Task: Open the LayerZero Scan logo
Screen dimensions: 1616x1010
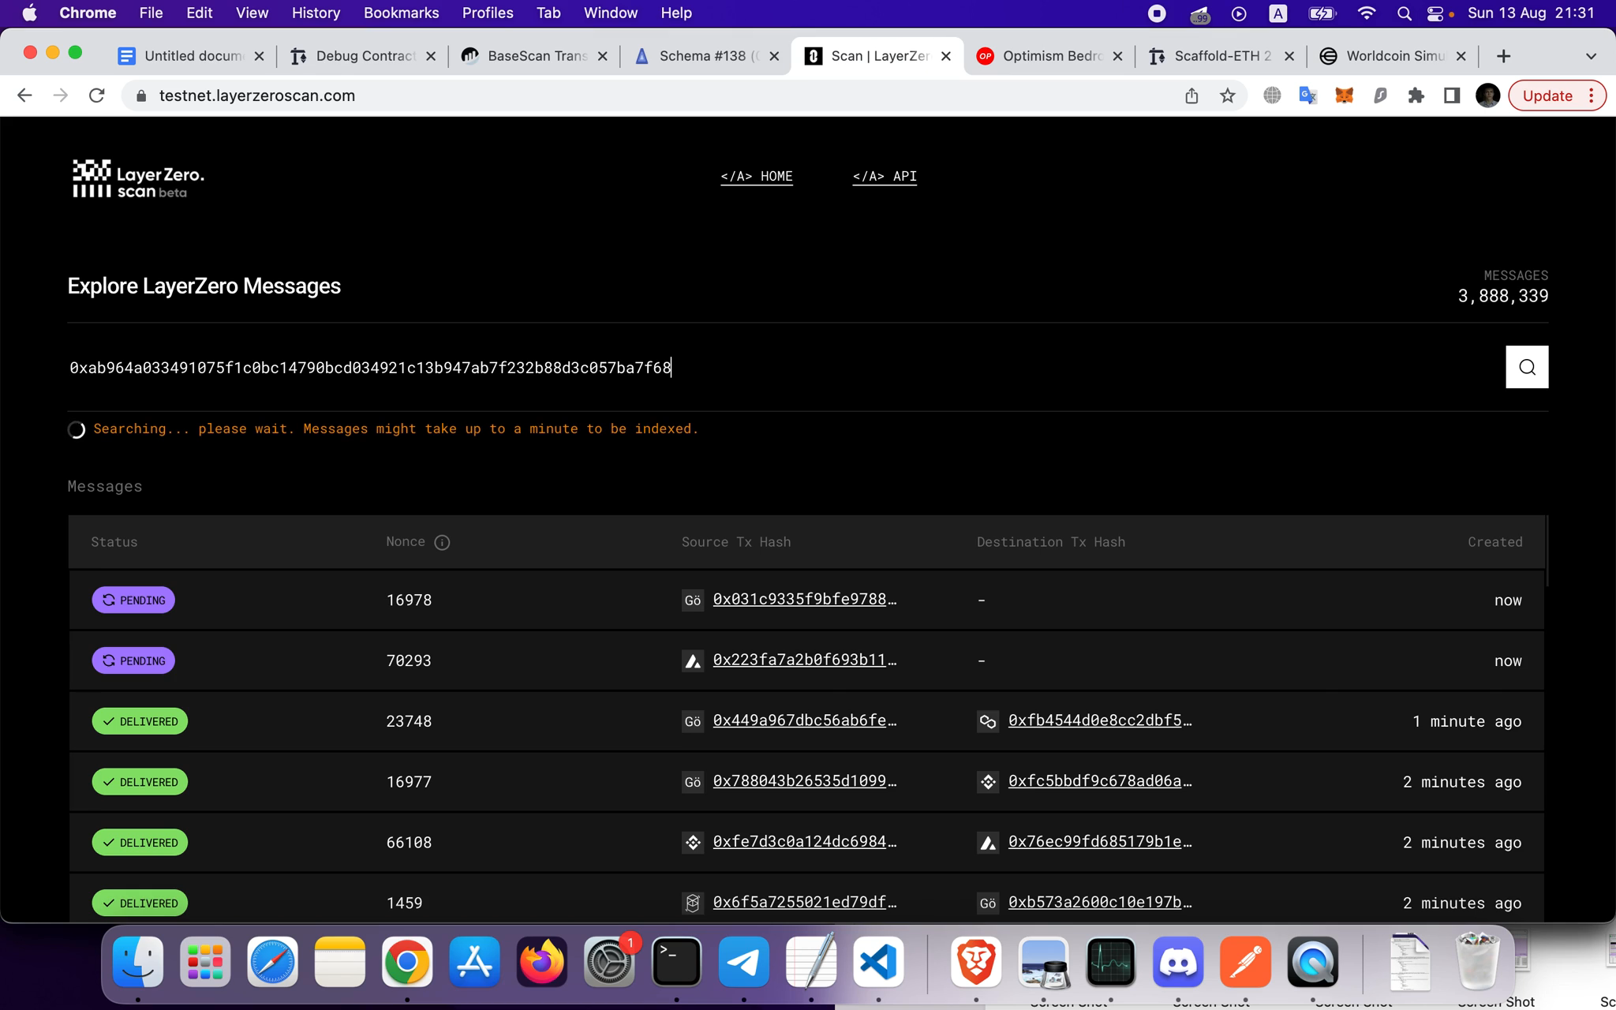Action: (x=138, y=178)
